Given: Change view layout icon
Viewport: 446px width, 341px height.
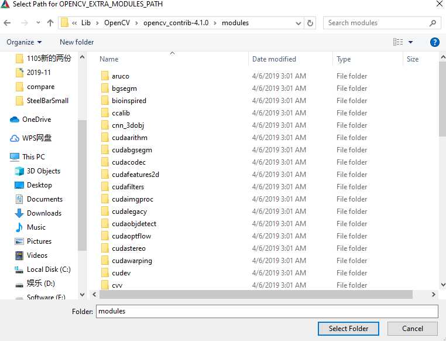Looking at the screenshot, I should pyautogui.click(x=398, y=42).
